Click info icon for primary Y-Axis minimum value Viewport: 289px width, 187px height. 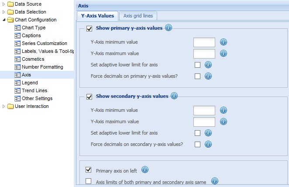224,42
